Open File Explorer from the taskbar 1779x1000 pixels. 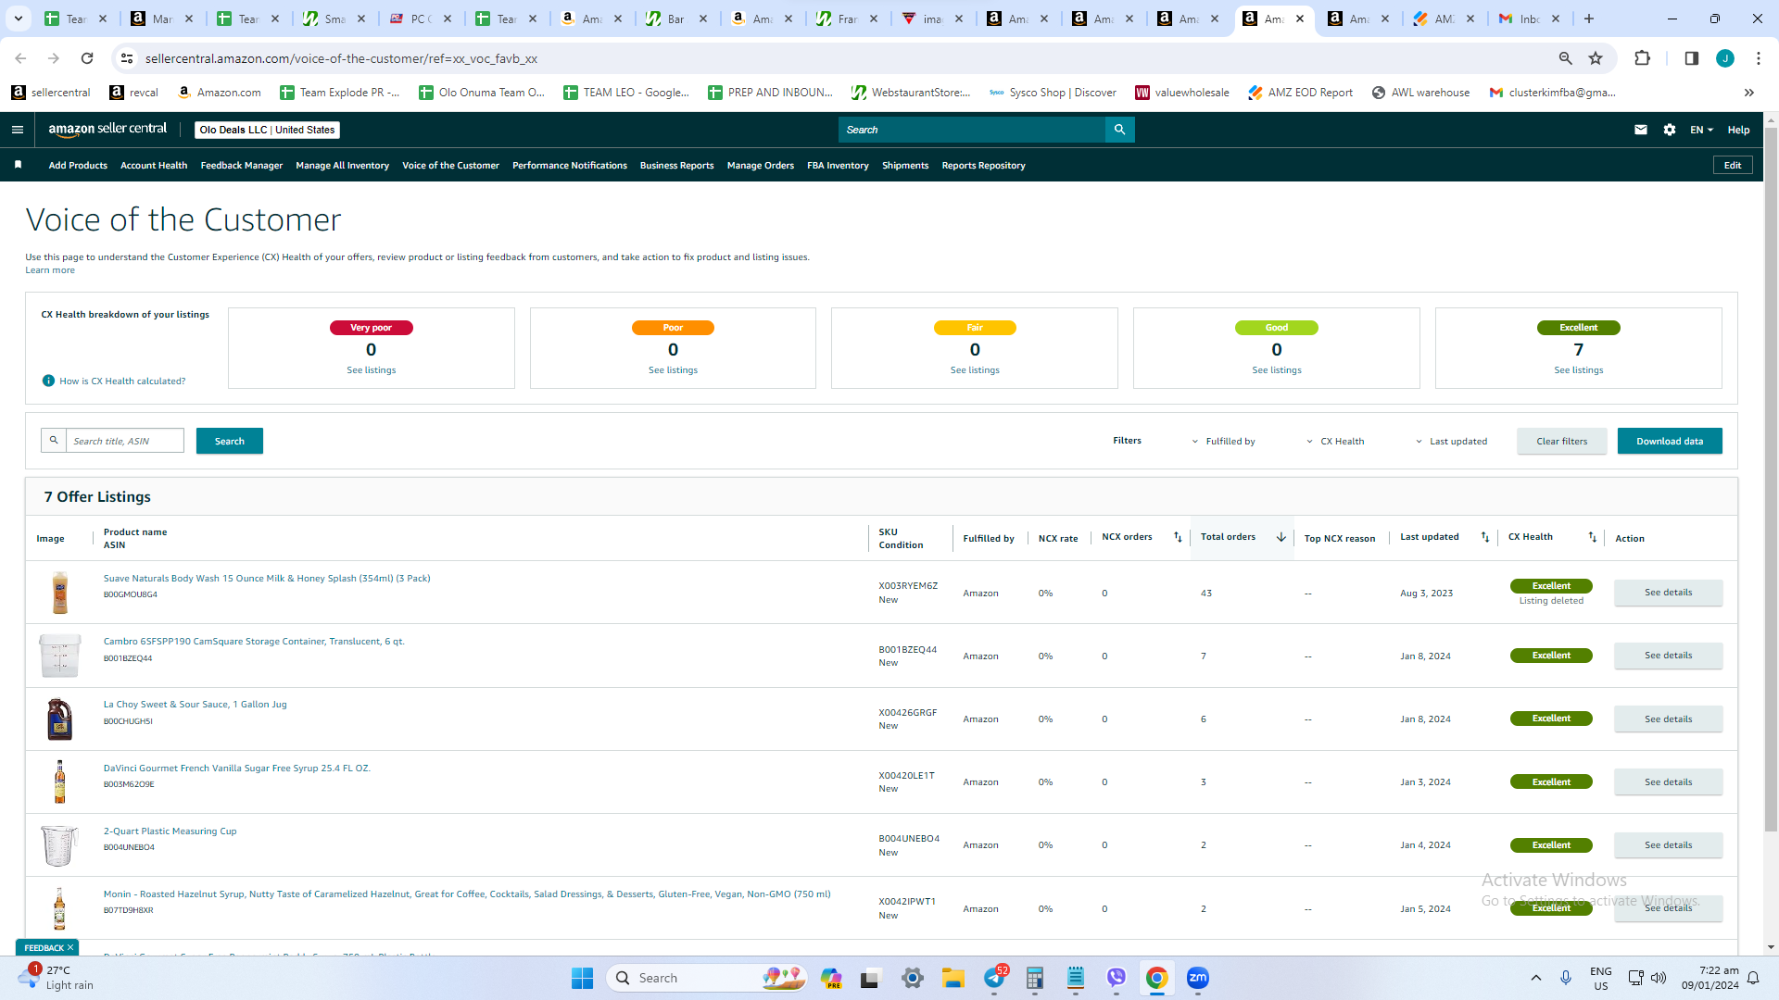953,978
